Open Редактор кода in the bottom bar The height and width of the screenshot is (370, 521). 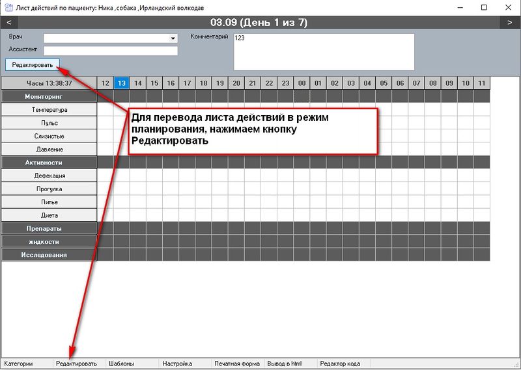point(341,363)
